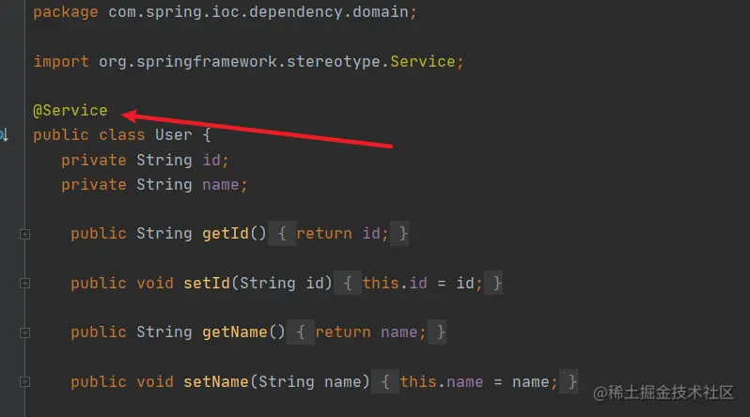
Task: Click the folded body 'return name;'
Action: pos(370,332)
